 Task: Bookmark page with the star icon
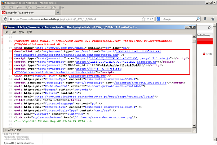[x=144, y=19]
